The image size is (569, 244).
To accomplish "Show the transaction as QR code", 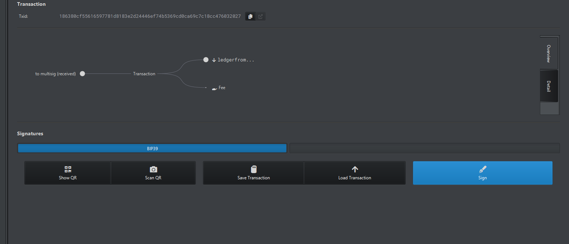I will (68, 173).
